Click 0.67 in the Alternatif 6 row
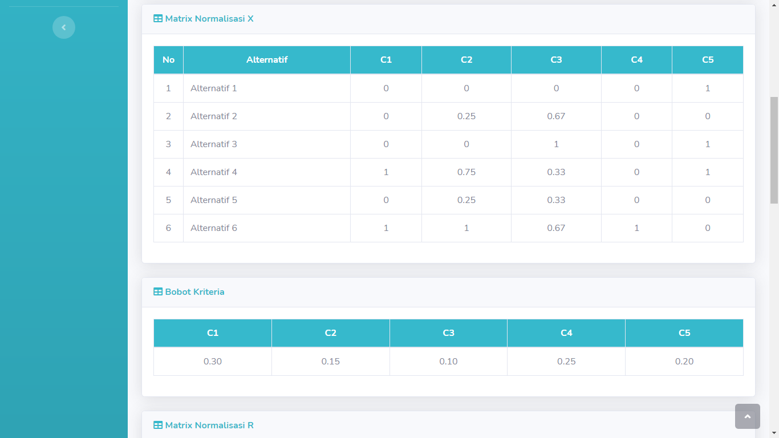Image resolution: width=779 pixels, height=438 pixels. tap(556, 228)
